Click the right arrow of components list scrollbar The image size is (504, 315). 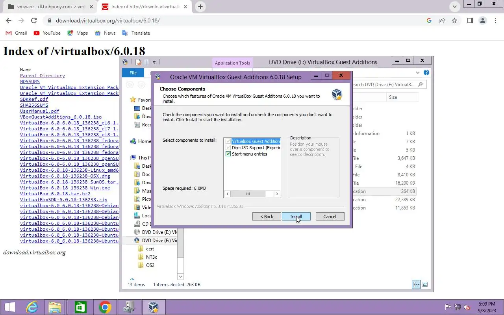[277, 194]
